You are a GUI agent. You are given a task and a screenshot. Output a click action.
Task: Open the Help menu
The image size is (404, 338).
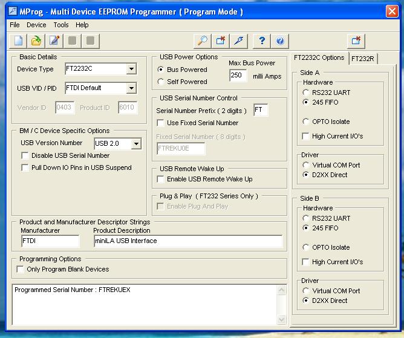point(82,25)
